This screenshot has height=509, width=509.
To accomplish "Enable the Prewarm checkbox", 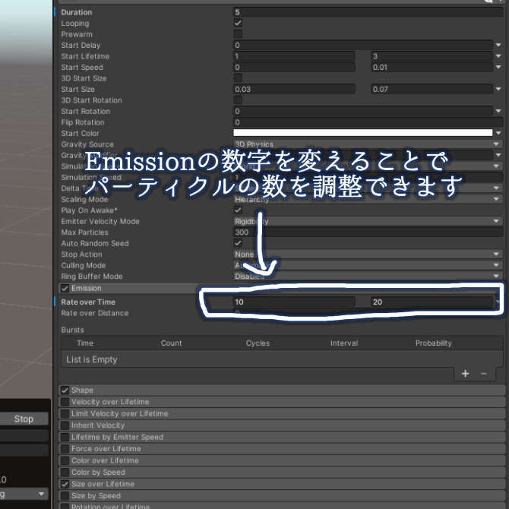I will 238,34.
